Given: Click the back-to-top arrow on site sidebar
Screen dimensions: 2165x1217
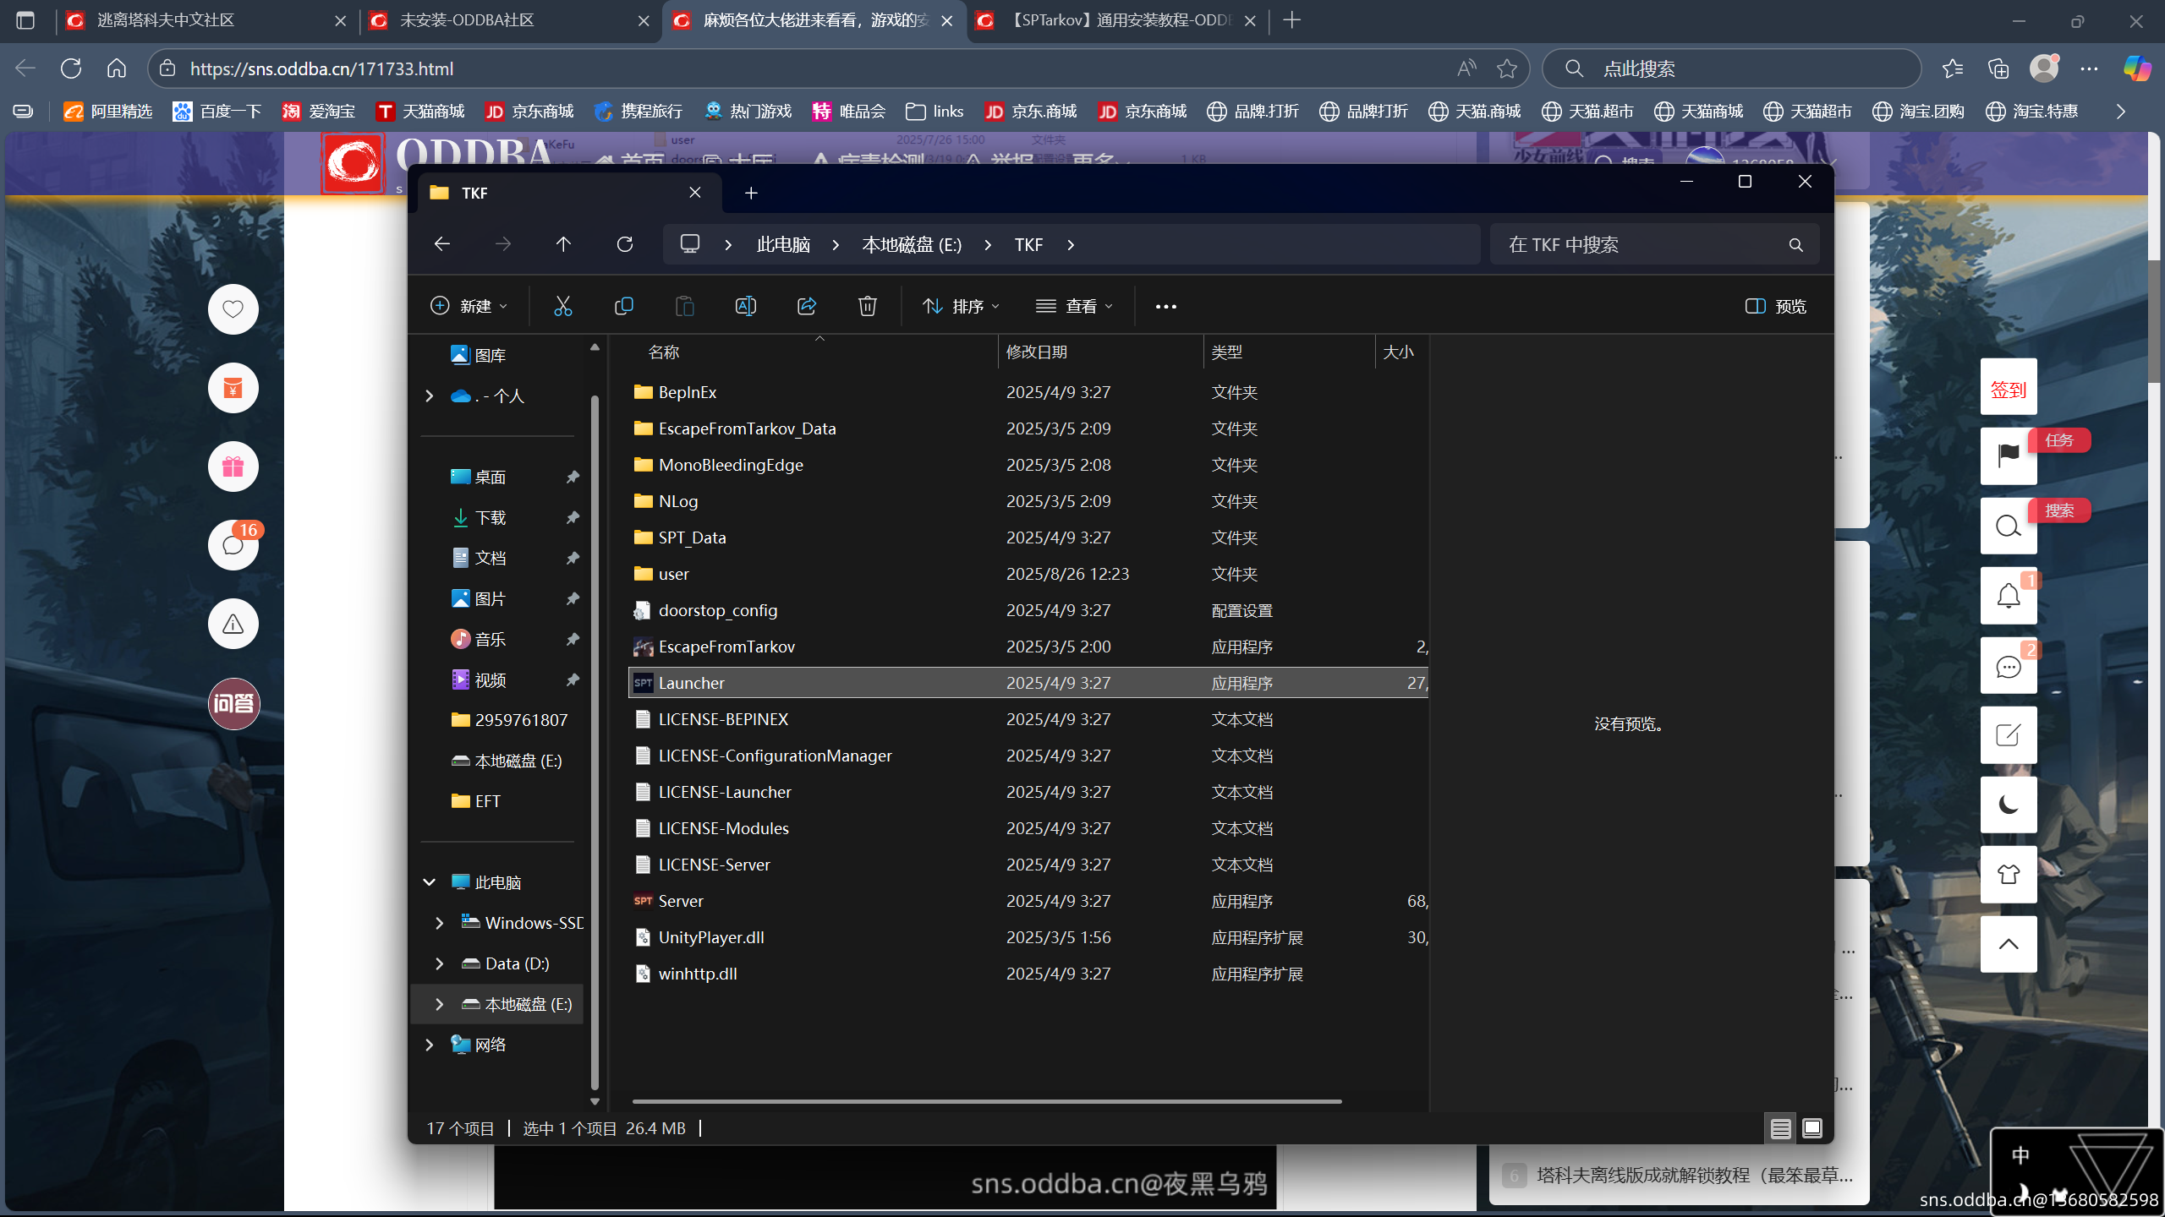Looking at the screenshot, I should 2009,944.
